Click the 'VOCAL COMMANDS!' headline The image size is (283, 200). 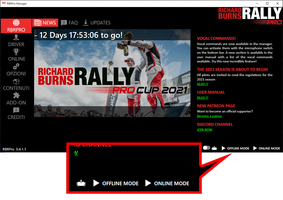point(216,38)
